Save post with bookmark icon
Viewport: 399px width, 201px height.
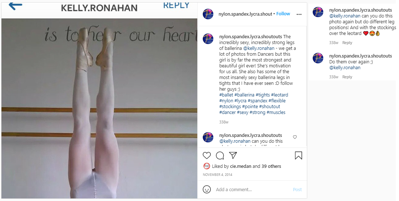click(x=299, y=155)
